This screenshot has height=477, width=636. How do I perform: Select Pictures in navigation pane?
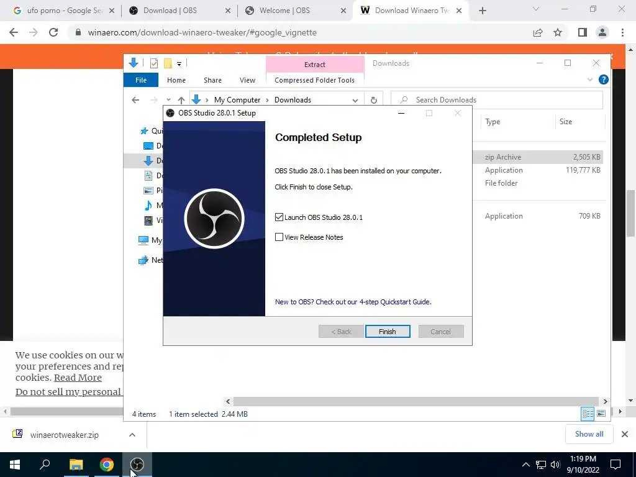coord(153,190)
